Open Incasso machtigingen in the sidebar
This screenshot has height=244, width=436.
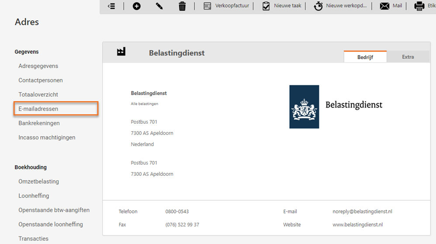[x=47, y=137]
